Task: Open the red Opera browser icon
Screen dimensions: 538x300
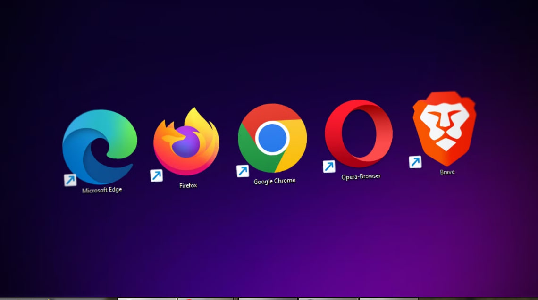Action: click(358, 133)
